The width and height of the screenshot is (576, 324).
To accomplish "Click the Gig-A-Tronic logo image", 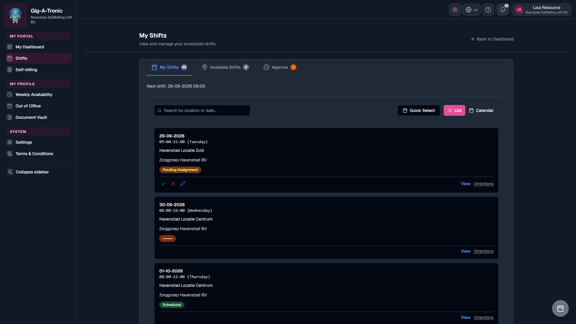I will click(x=15, y=16).
